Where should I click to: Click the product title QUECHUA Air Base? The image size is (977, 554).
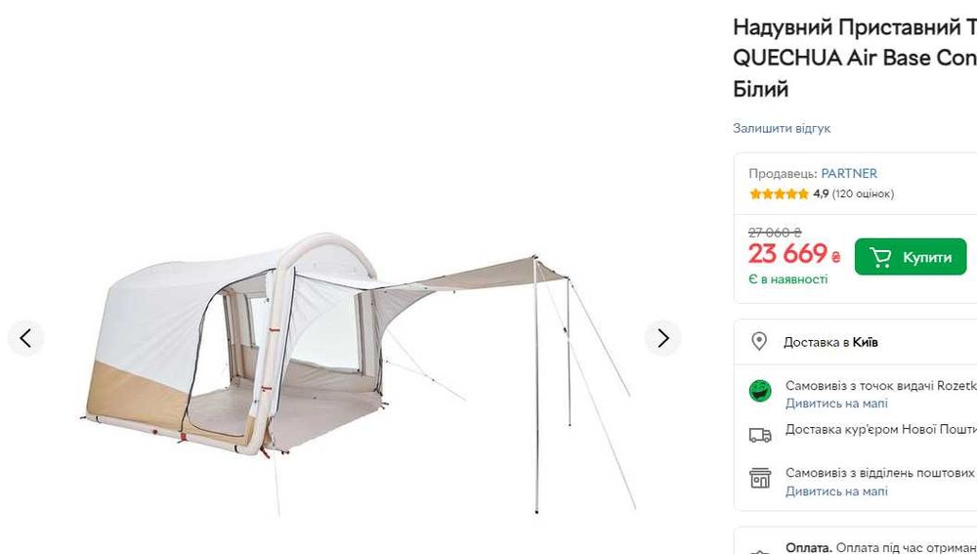tap(855, 58)
